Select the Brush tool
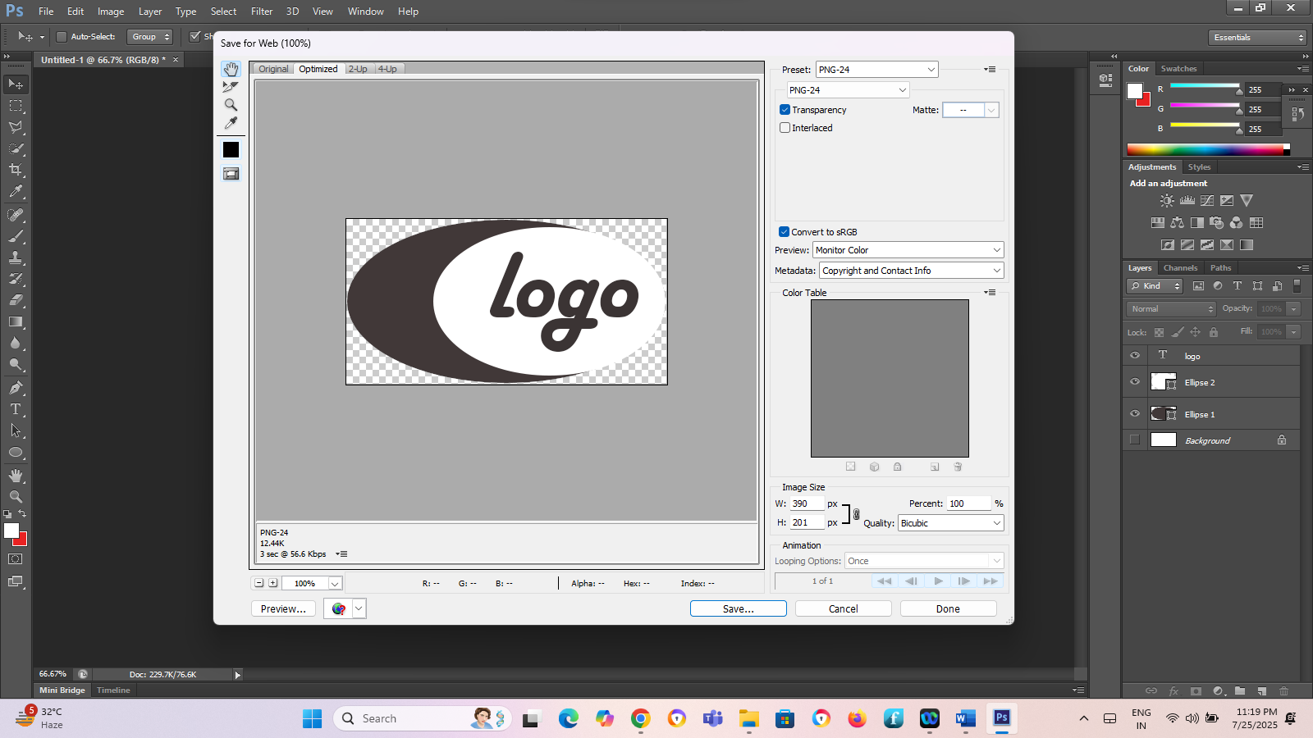This screenshot has height=738, width=1313. coord(16,236)
